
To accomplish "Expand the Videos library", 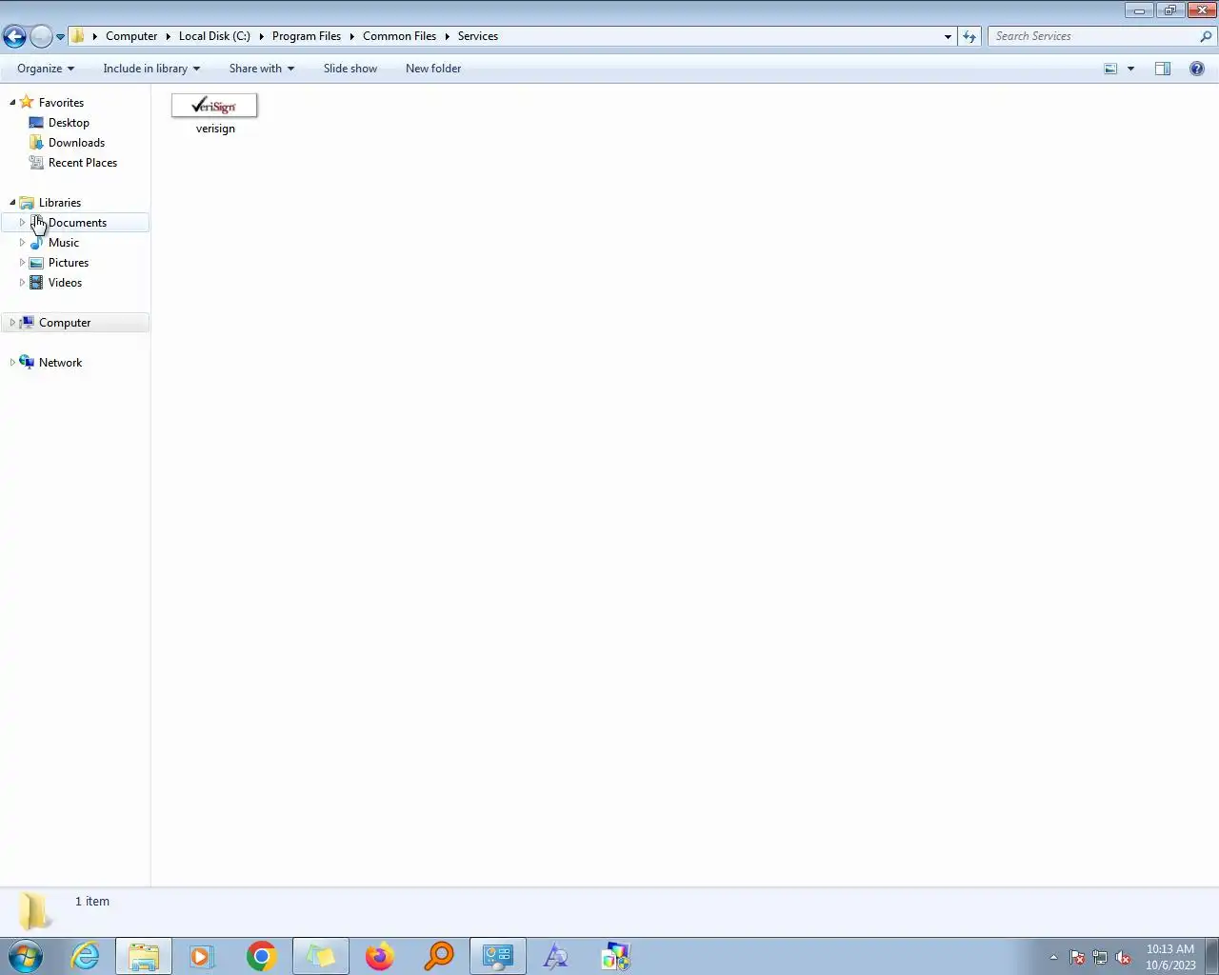I will [22, 283].
